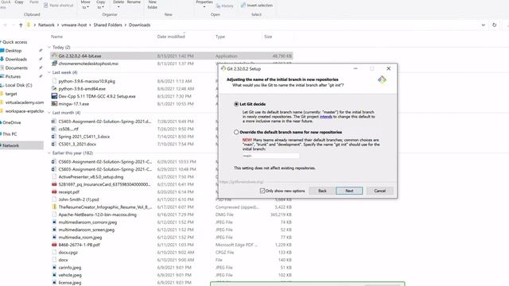The image size is (509, 286).
Task: Click the initial branch name input field
Action: [270, 156]
